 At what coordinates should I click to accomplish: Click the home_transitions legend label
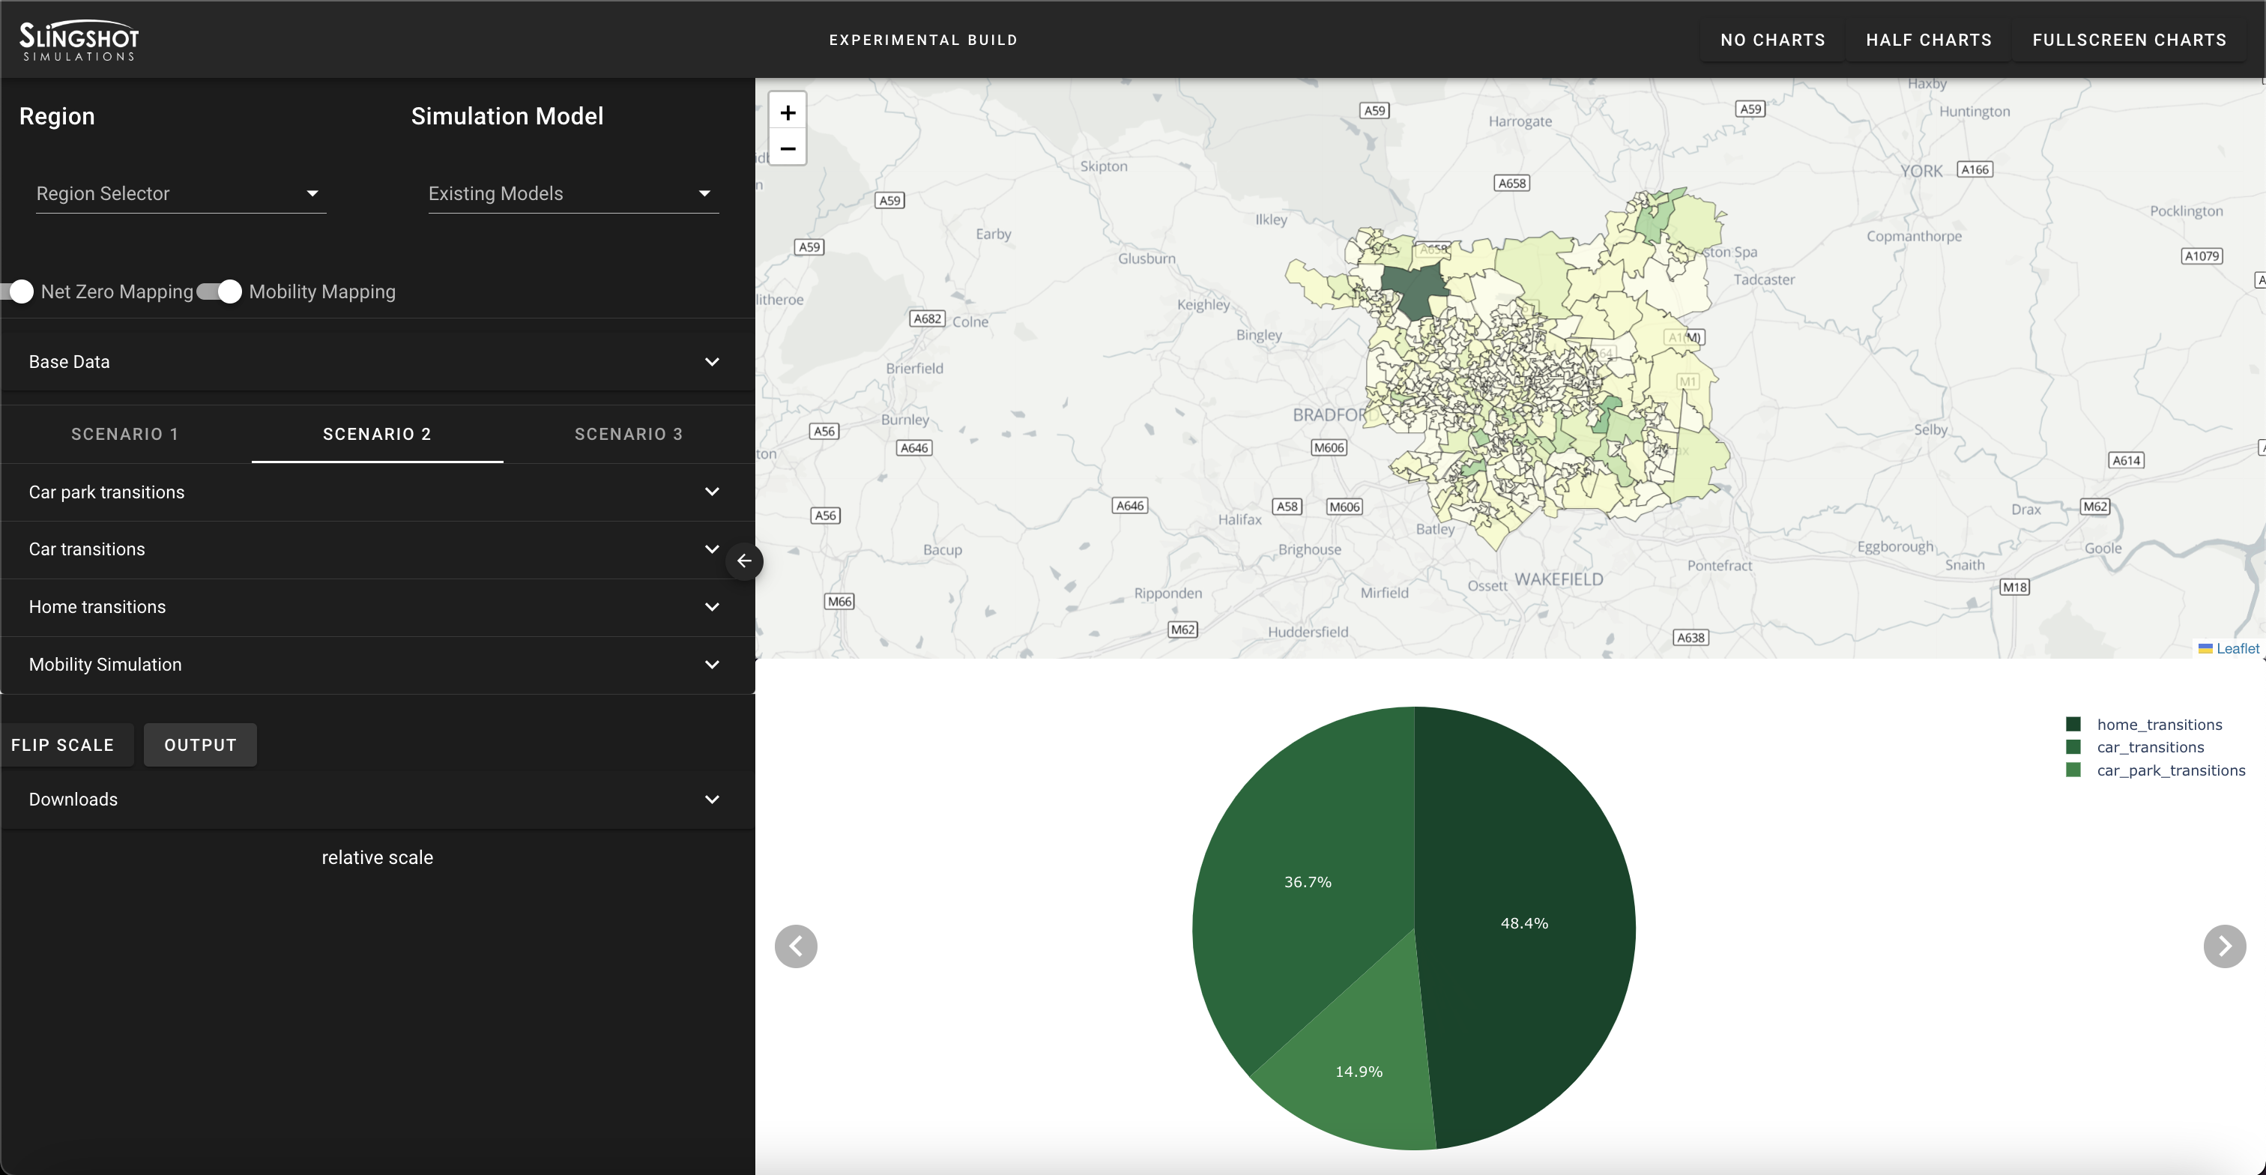point(2160,725)
